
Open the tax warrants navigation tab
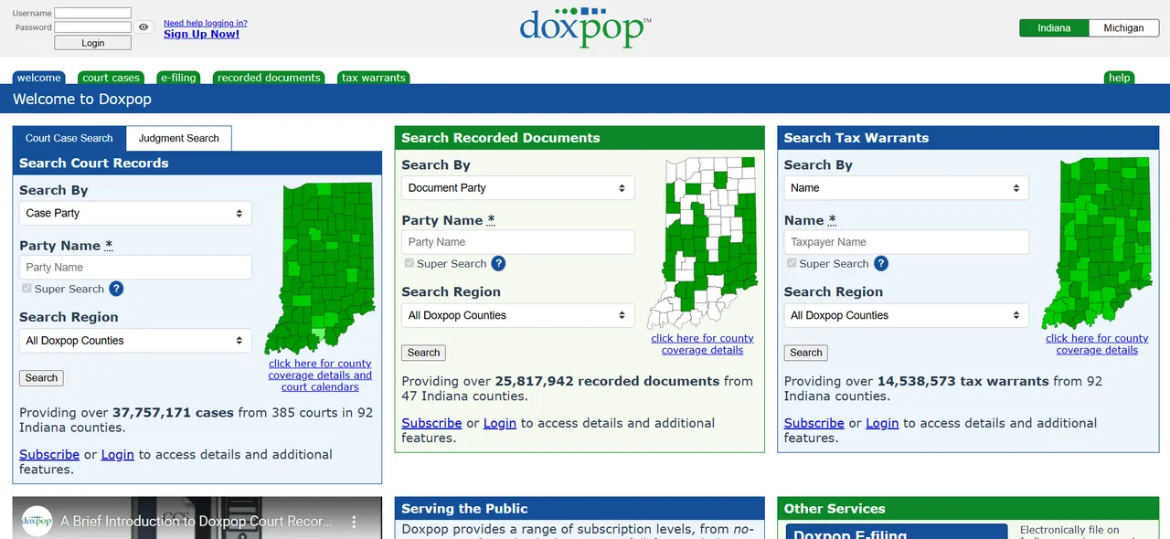point(373,78)
